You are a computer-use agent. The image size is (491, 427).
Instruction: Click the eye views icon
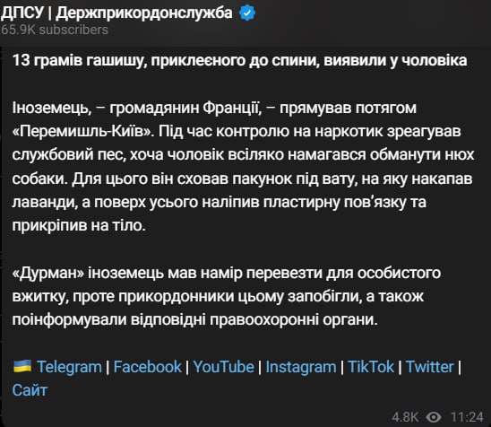pos(434,417)
